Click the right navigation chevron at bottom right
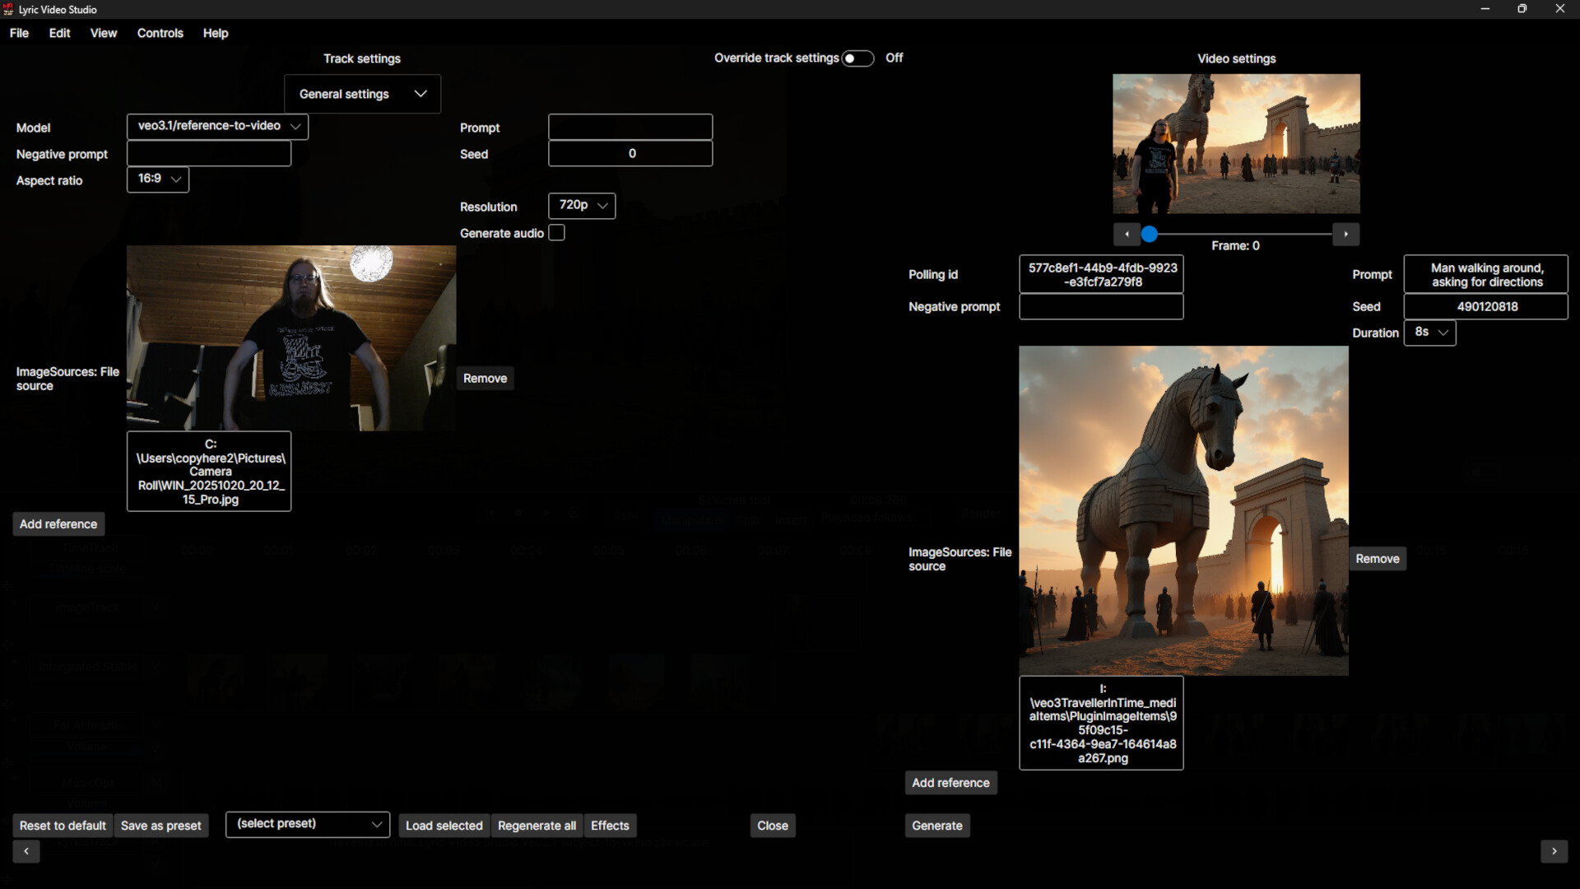1580x889 pixels. tap(1554, 852)
